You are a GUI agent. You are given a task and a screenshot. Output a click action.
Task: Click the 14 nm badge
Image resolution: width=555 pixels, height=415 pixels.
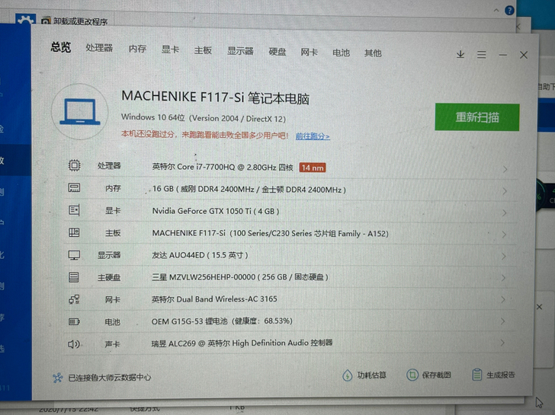point(313,168)
